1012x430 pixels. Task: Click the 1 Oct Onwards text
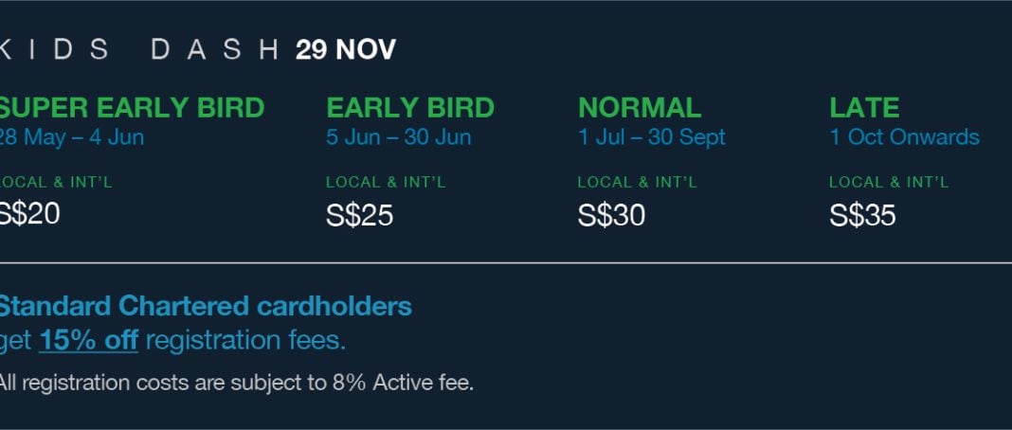click(905, 137)
